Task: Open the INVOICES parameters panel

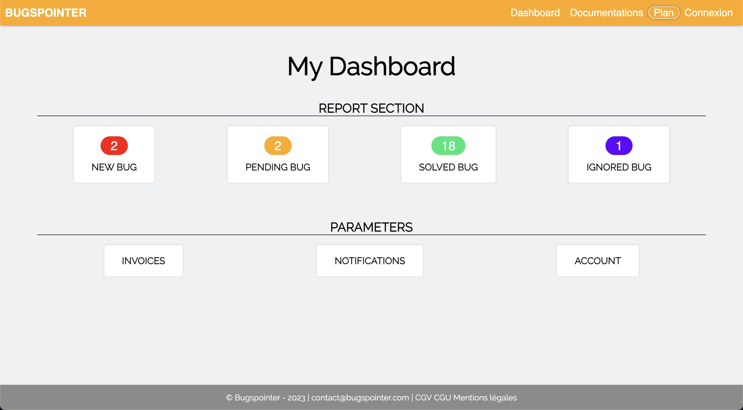Action: coord(143,261)
